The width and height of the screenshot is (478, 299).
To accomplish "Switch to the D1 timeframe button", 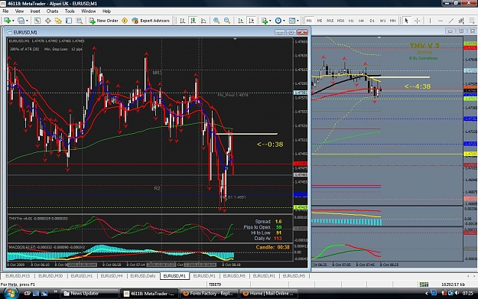I will pos(372,21).
